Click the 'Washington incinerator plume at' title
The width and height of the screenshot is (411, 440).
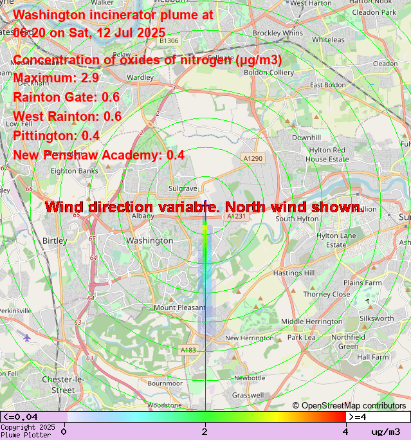point(113,15)
